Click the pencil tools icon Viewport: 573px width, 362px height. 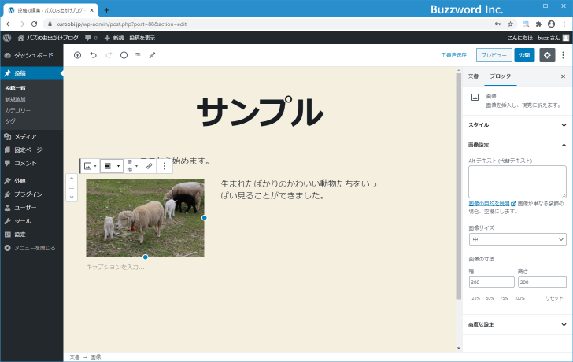(153, 55)
